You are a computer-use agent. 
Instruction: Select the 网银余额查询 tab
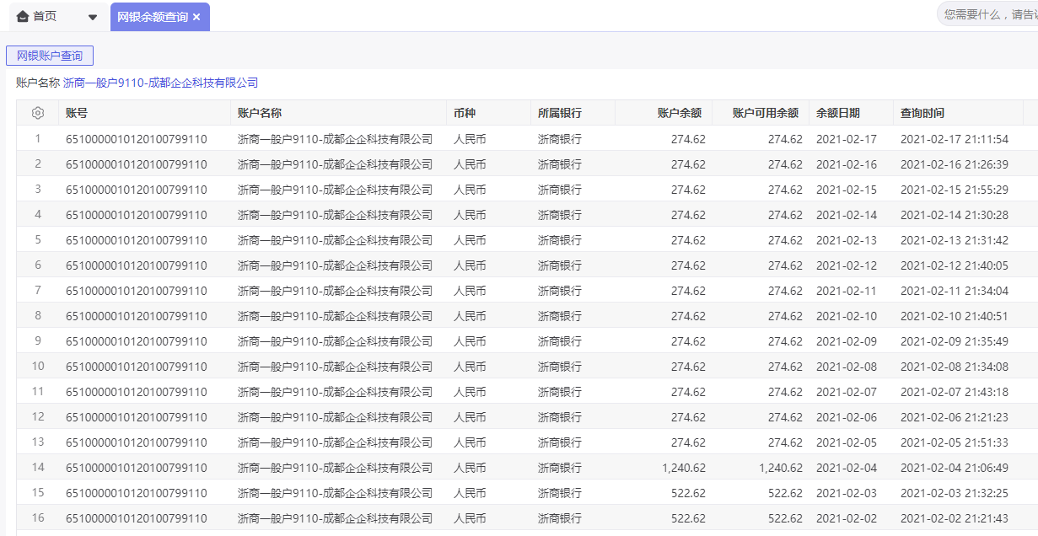click(x=154, y=16)
